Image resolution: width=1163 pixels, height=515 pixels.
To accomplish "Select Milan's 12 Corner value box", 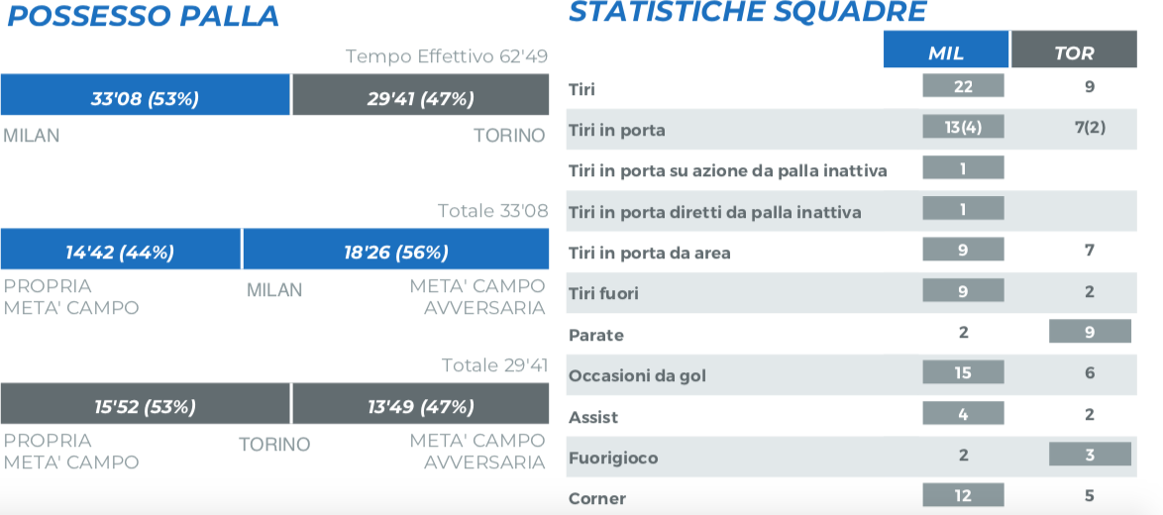I will pos(963,496).
